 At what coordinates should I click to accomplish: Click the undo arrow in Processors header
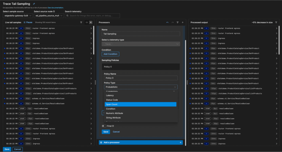point(167,22)
